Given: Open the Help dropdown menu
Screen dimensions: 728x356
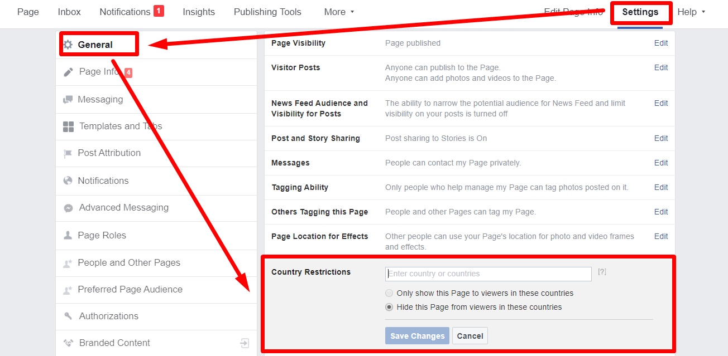Looking at the screenshot, I should pos(691,12).
